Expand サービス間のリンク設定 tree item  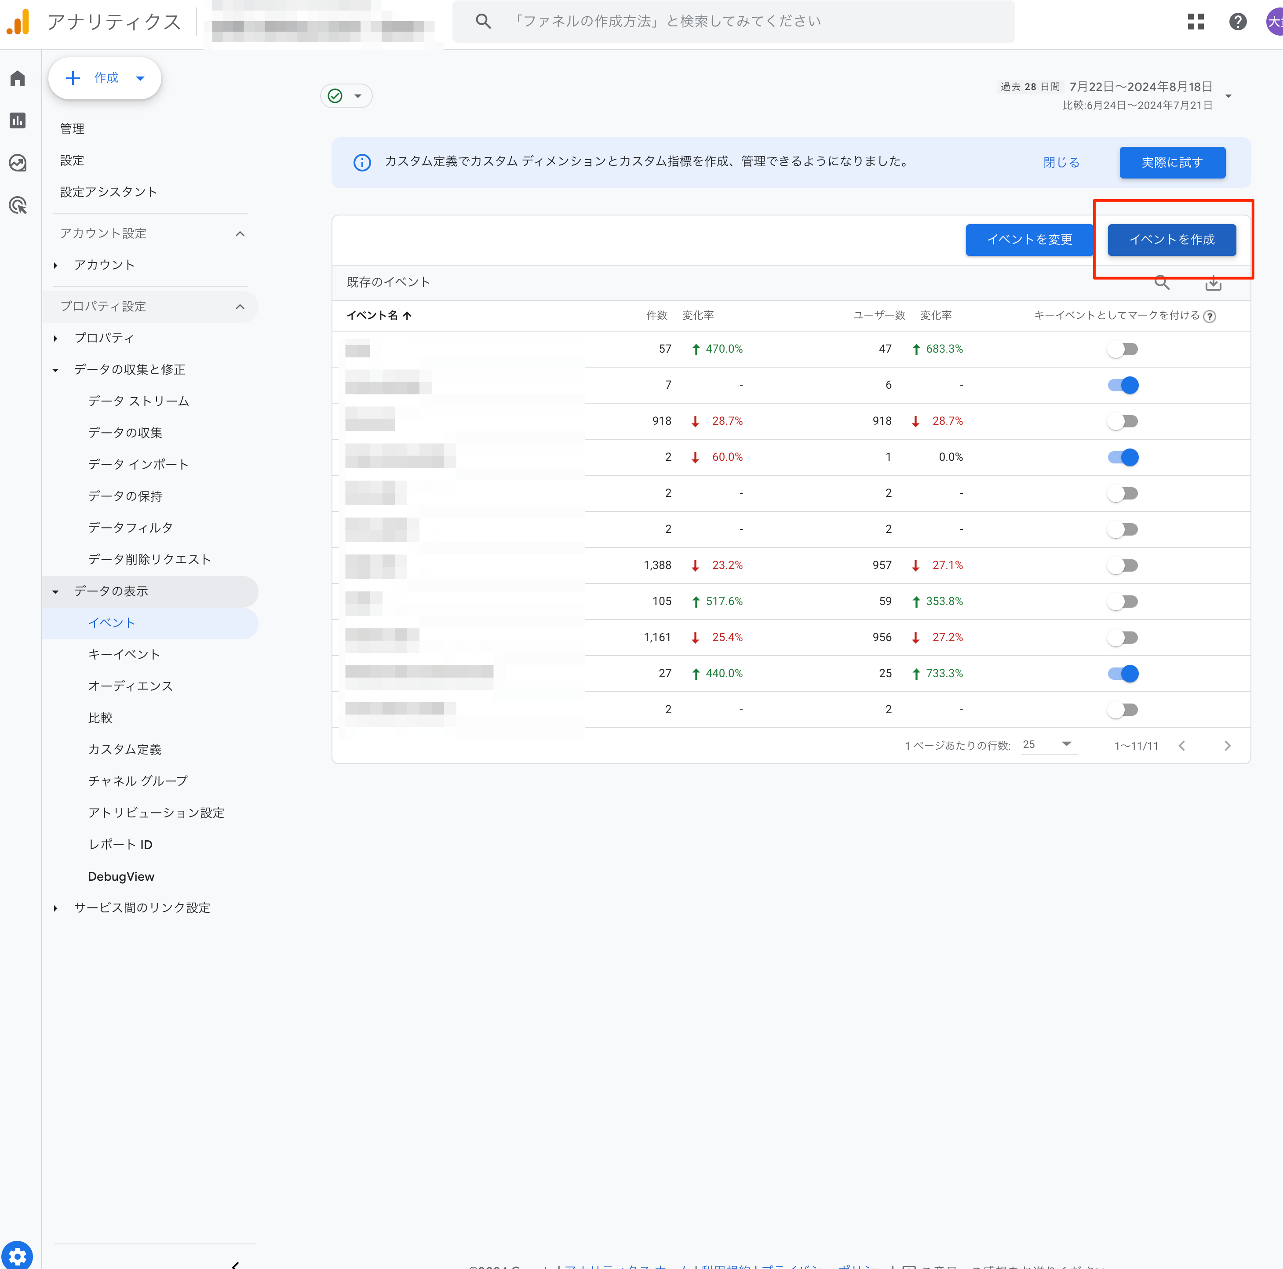coord(55,908)
